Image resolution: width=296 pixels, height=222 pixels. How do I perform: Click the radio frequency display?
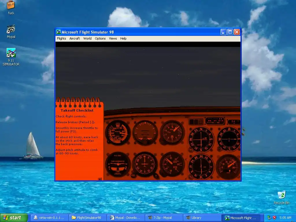click(215, 121)
